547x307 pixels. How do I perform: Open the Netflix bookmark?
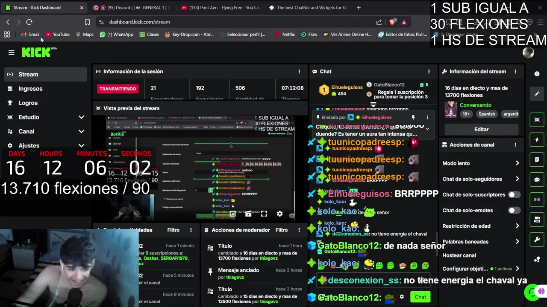pos(285,35)
